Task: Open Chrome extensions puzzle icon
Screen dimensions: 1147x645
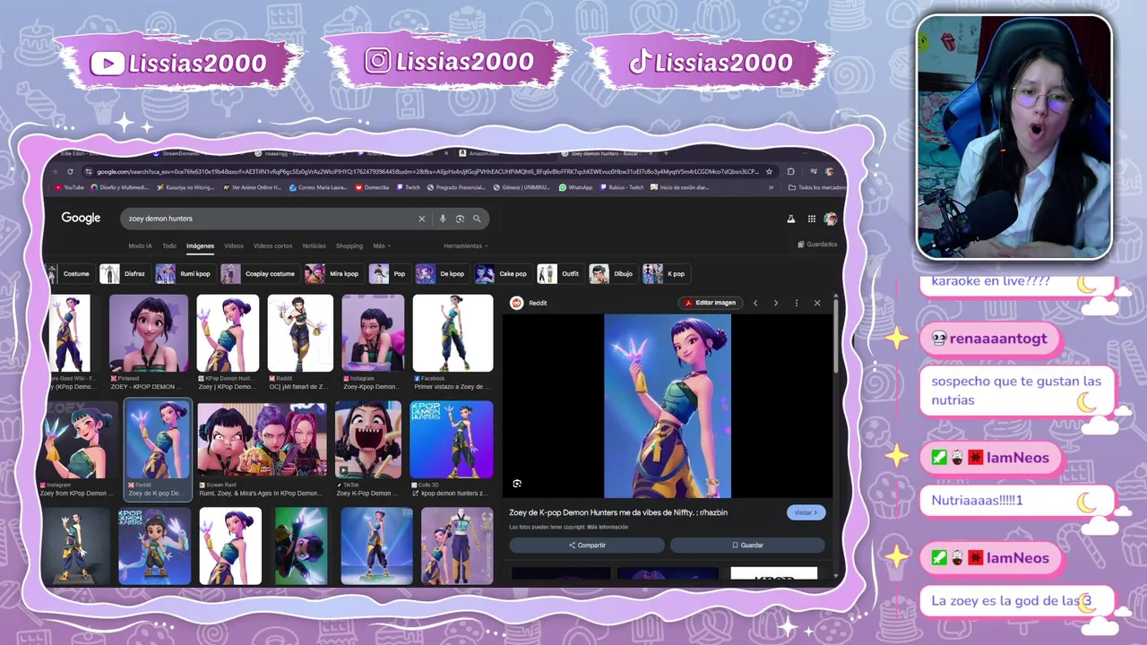Action: (x=790, y=171)
